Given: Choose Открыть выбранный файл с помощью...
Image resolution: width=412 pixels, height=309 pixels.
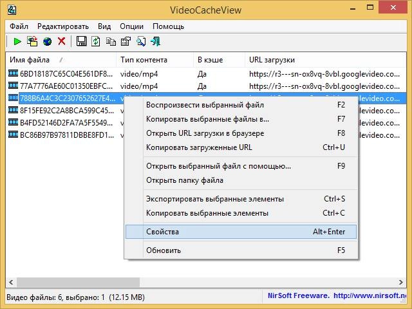Looking at the screenshot, I should (x=241, y=166).
